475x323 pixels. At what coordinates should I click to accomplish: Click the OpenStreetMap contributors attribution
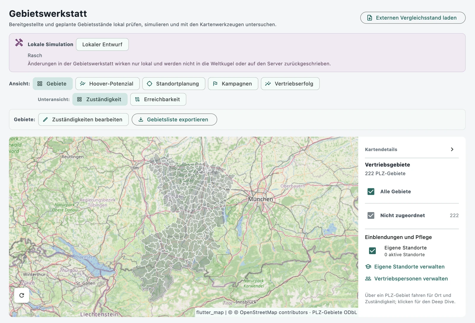pyautogui.click(x=274, y=312)
